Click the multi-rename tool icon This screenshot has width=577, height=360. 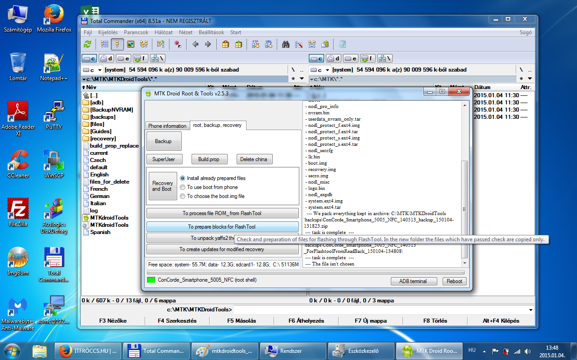click(x=298, y=44)
